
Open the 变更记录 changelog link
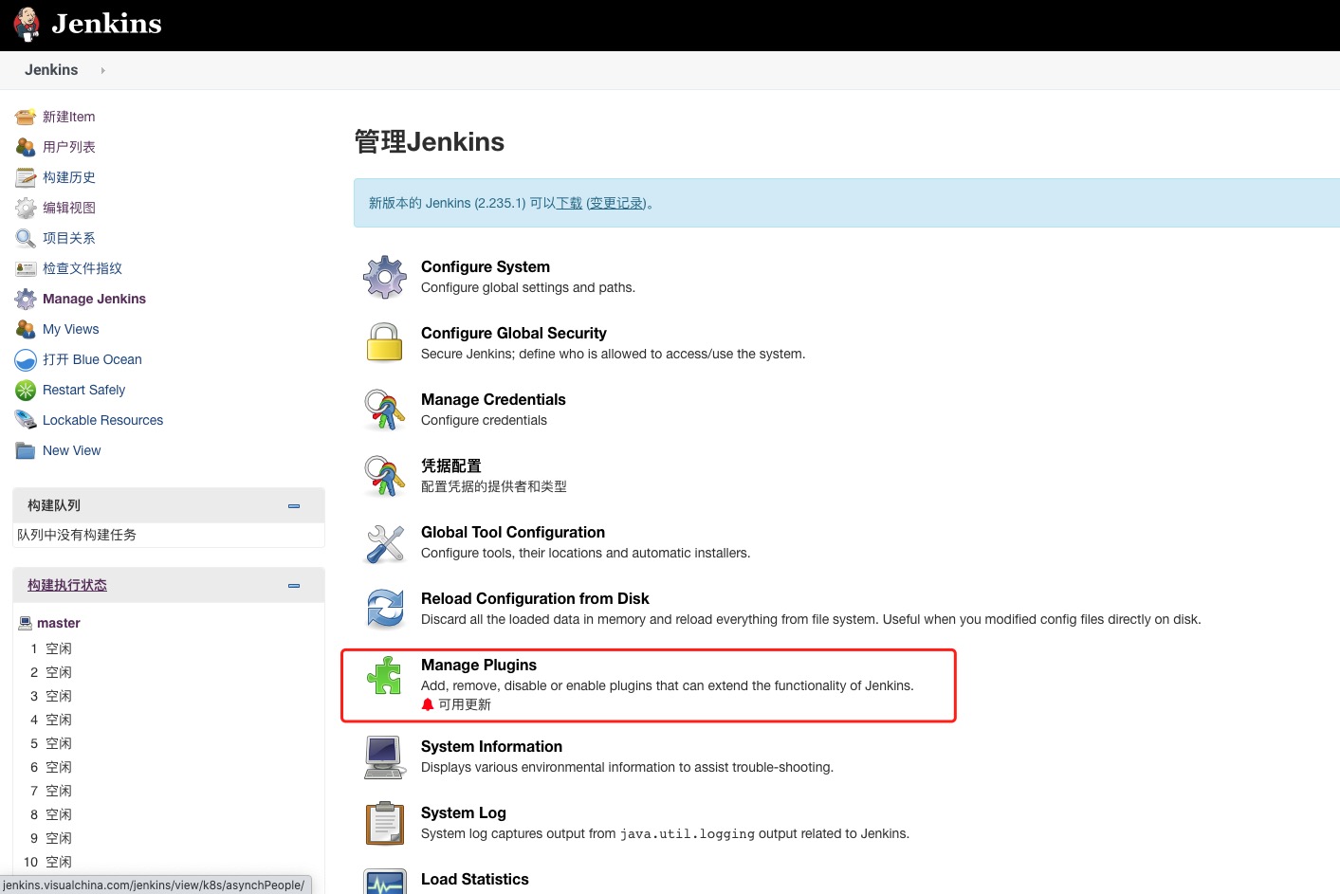[x=616, y=203]
